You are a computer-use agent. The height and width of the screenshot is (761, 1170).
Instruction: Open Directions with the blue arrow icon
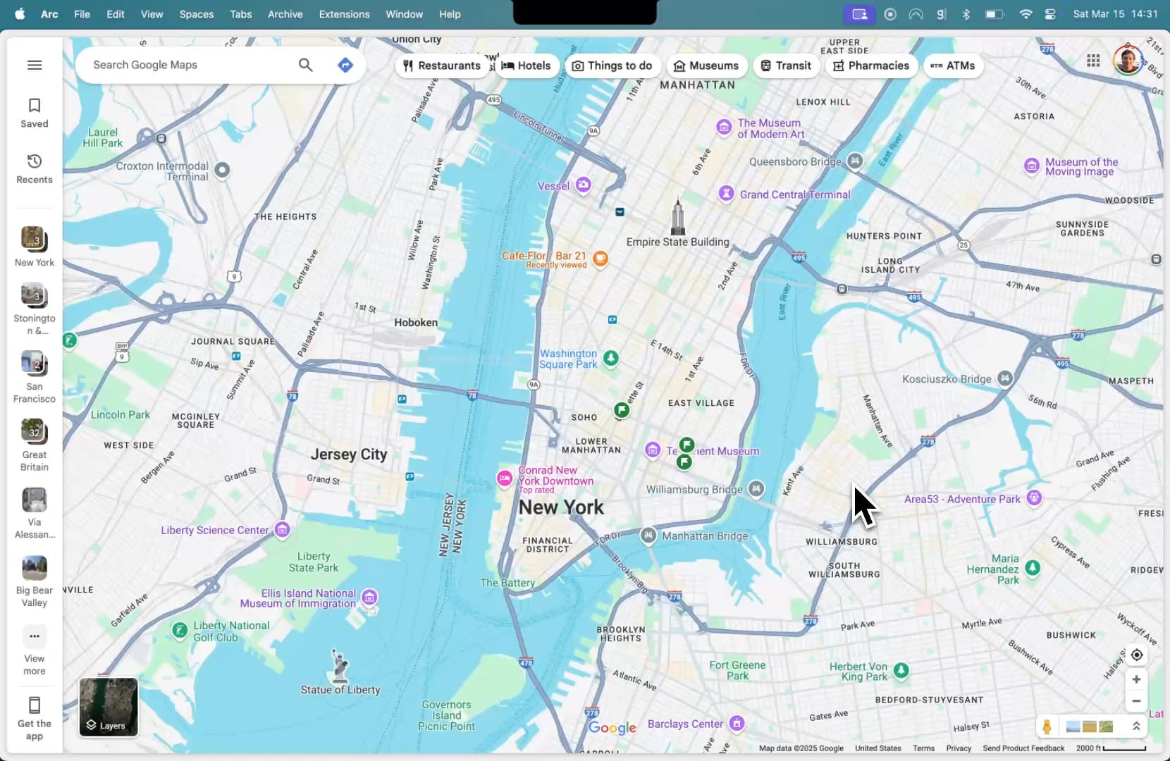[x=345, y=65]
